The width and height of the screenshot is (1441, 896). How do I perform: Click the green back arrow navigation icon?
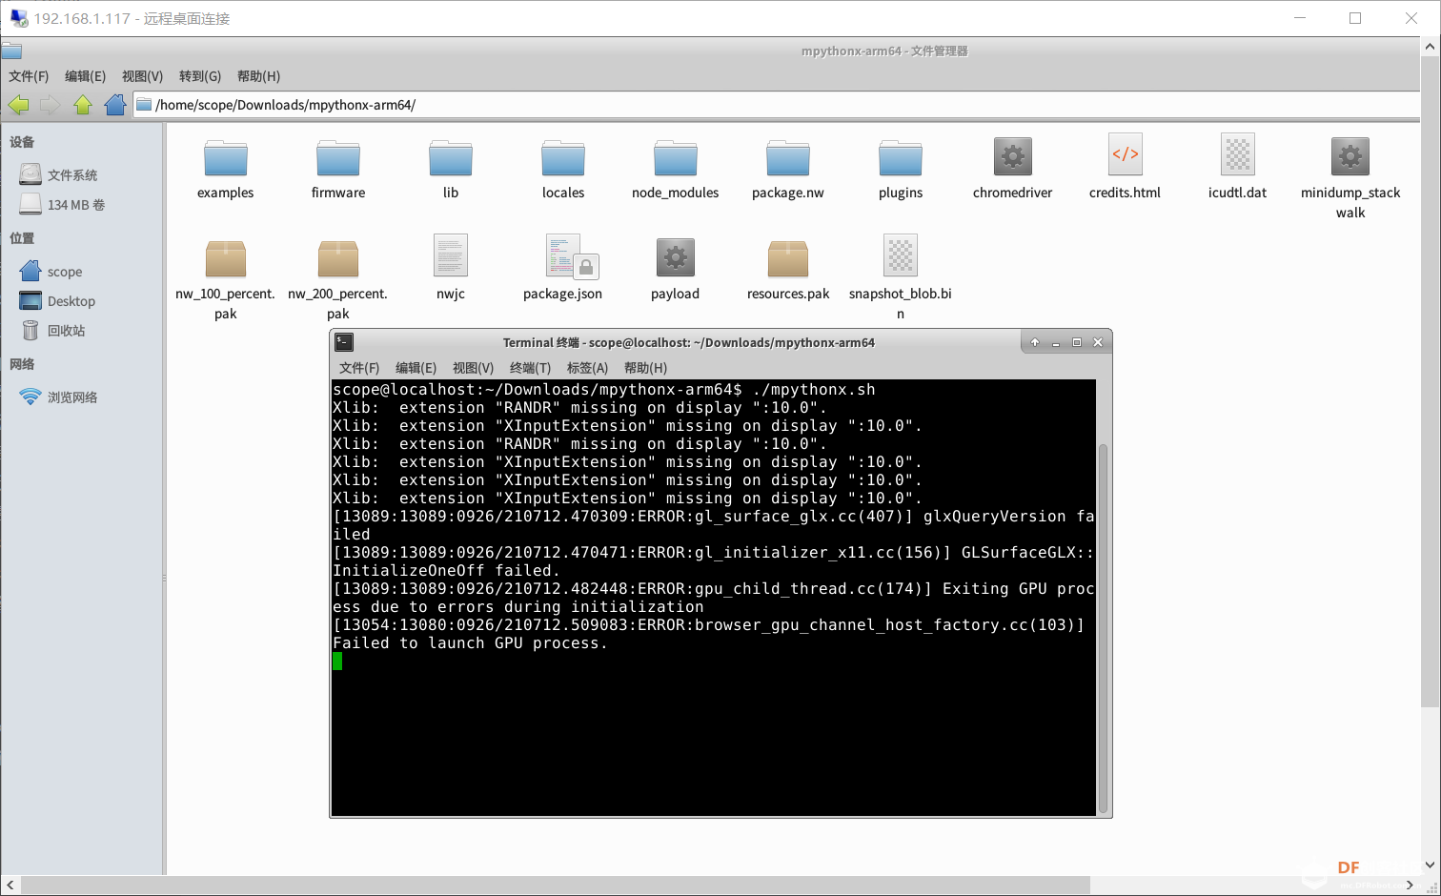pyautogui.click(x=18, y=105)
